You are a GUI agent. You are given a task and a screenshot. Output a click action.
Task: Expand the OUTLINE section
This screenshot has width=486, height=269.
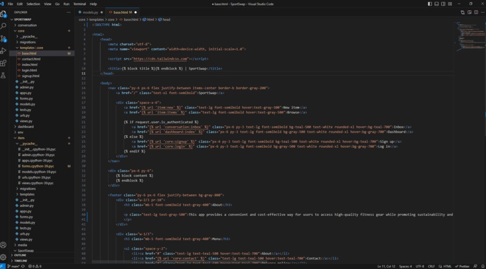tap(20, 255)
